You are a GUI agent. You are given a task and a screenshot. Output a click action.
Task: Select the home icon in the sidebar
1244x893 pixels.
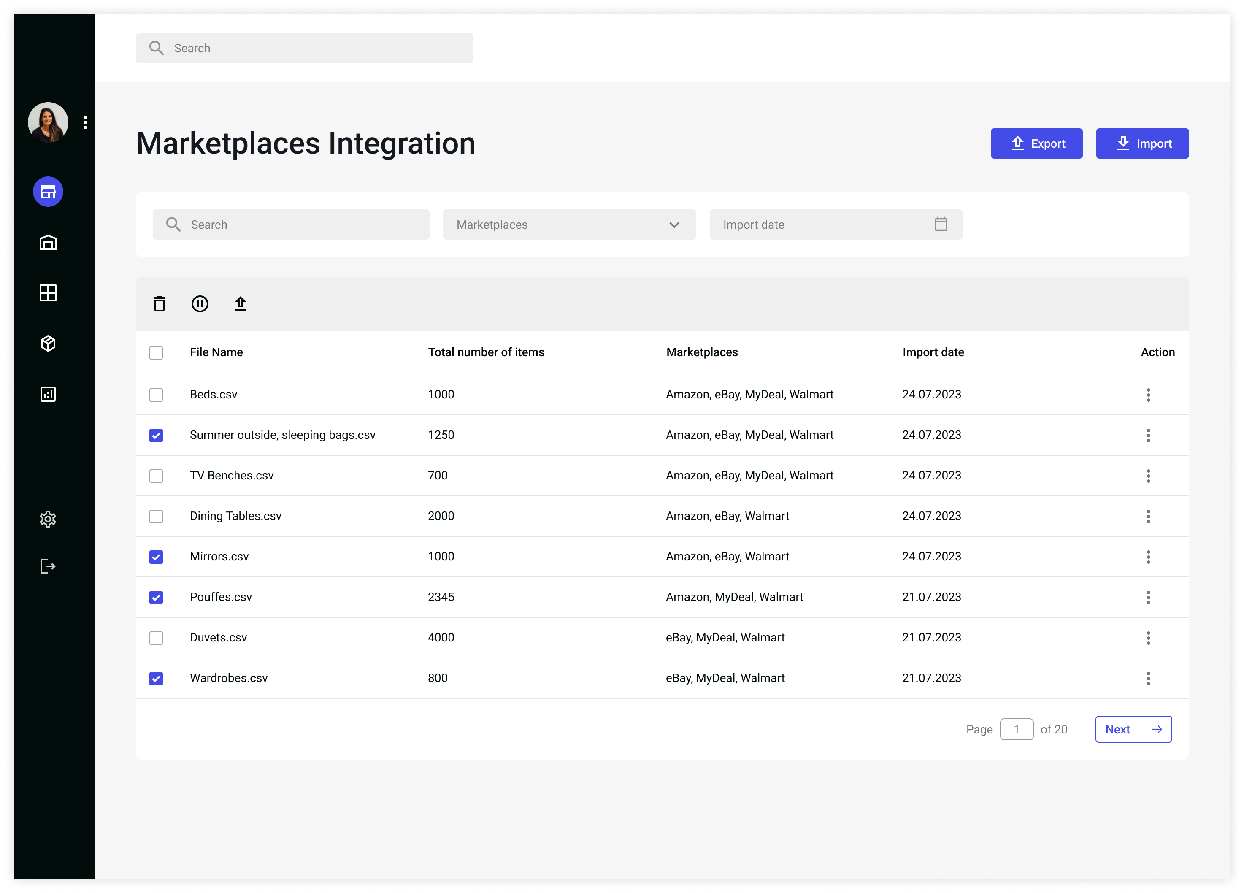[x=48, y=242]
